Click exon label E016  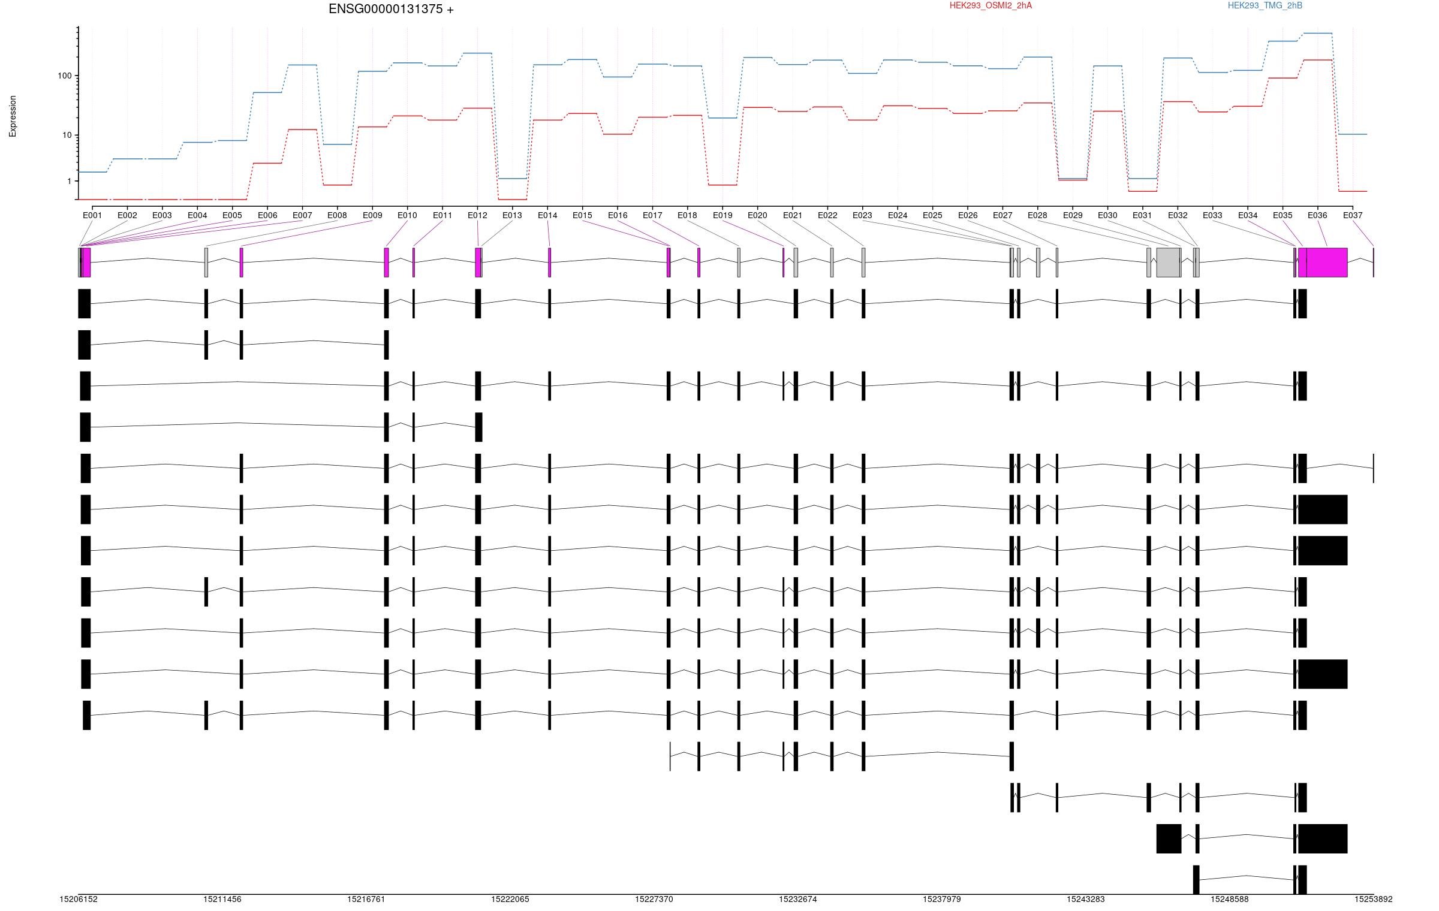click(x=618, y=215)
